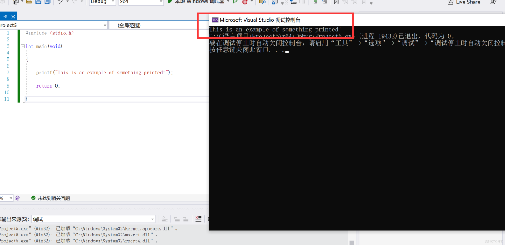Open the debugger target dropdown arrow

(228, 1)
